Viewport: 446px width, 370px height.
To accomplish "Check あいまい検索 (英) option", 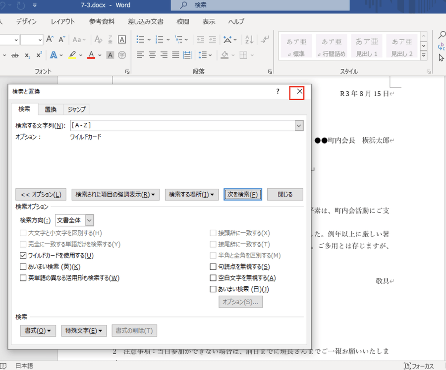I will [23, 267].
